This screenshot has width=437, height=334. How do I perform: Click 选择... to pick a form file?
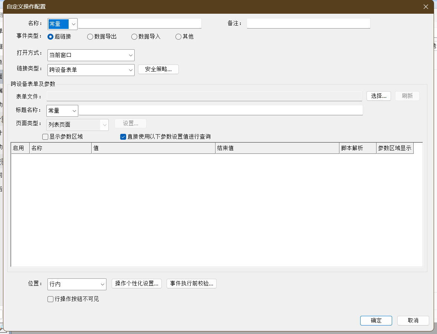click(x=378, y=96)
